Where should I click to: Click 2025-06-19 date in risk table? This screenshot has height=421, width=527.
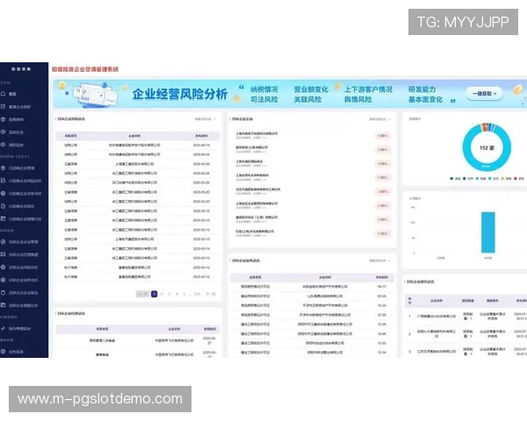[201, 145]
